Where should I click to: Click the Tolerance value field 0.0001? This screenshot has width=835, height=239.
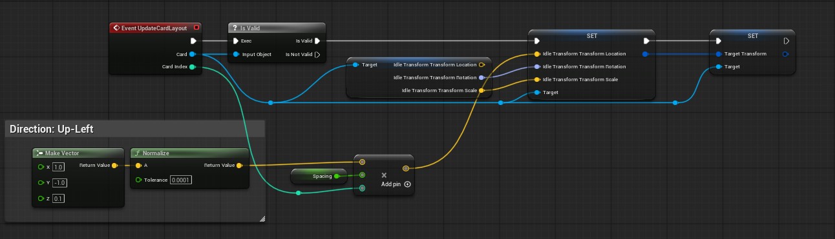pos(180,180)
